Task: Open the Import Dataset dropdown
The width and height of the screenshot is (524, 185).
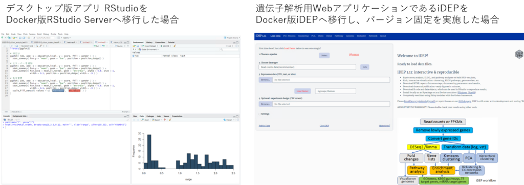Action: click(150, 46)
